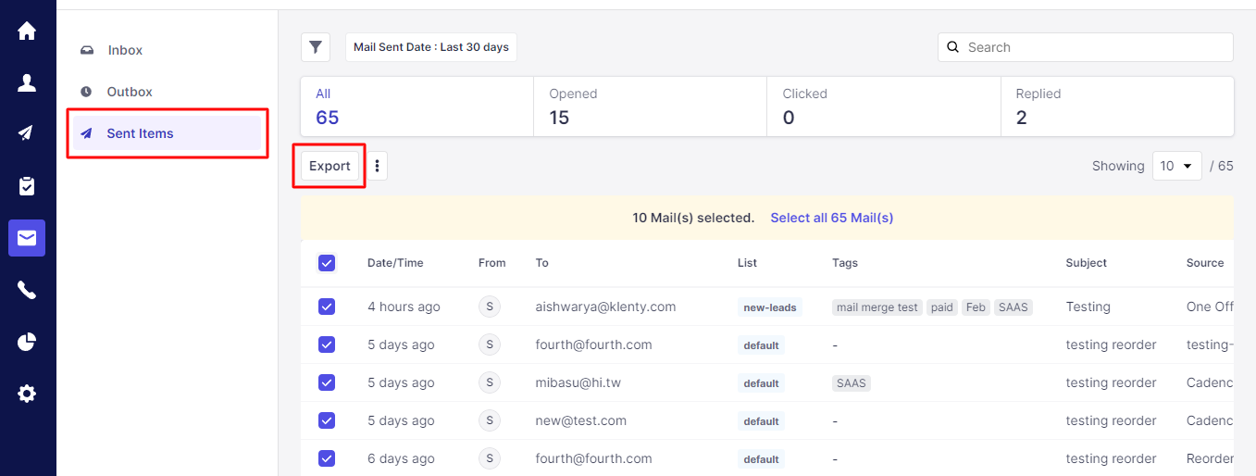Open the three-dot more options menu
This screenshot has width=1256, height=476.
click(x=378, y=166)
